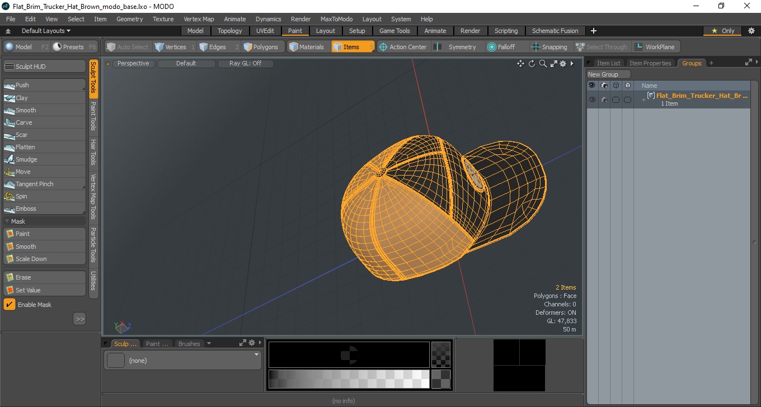This screenshot has width=761, height=407.
Task: Expand more tools with >> button
Action: [79, 319]
